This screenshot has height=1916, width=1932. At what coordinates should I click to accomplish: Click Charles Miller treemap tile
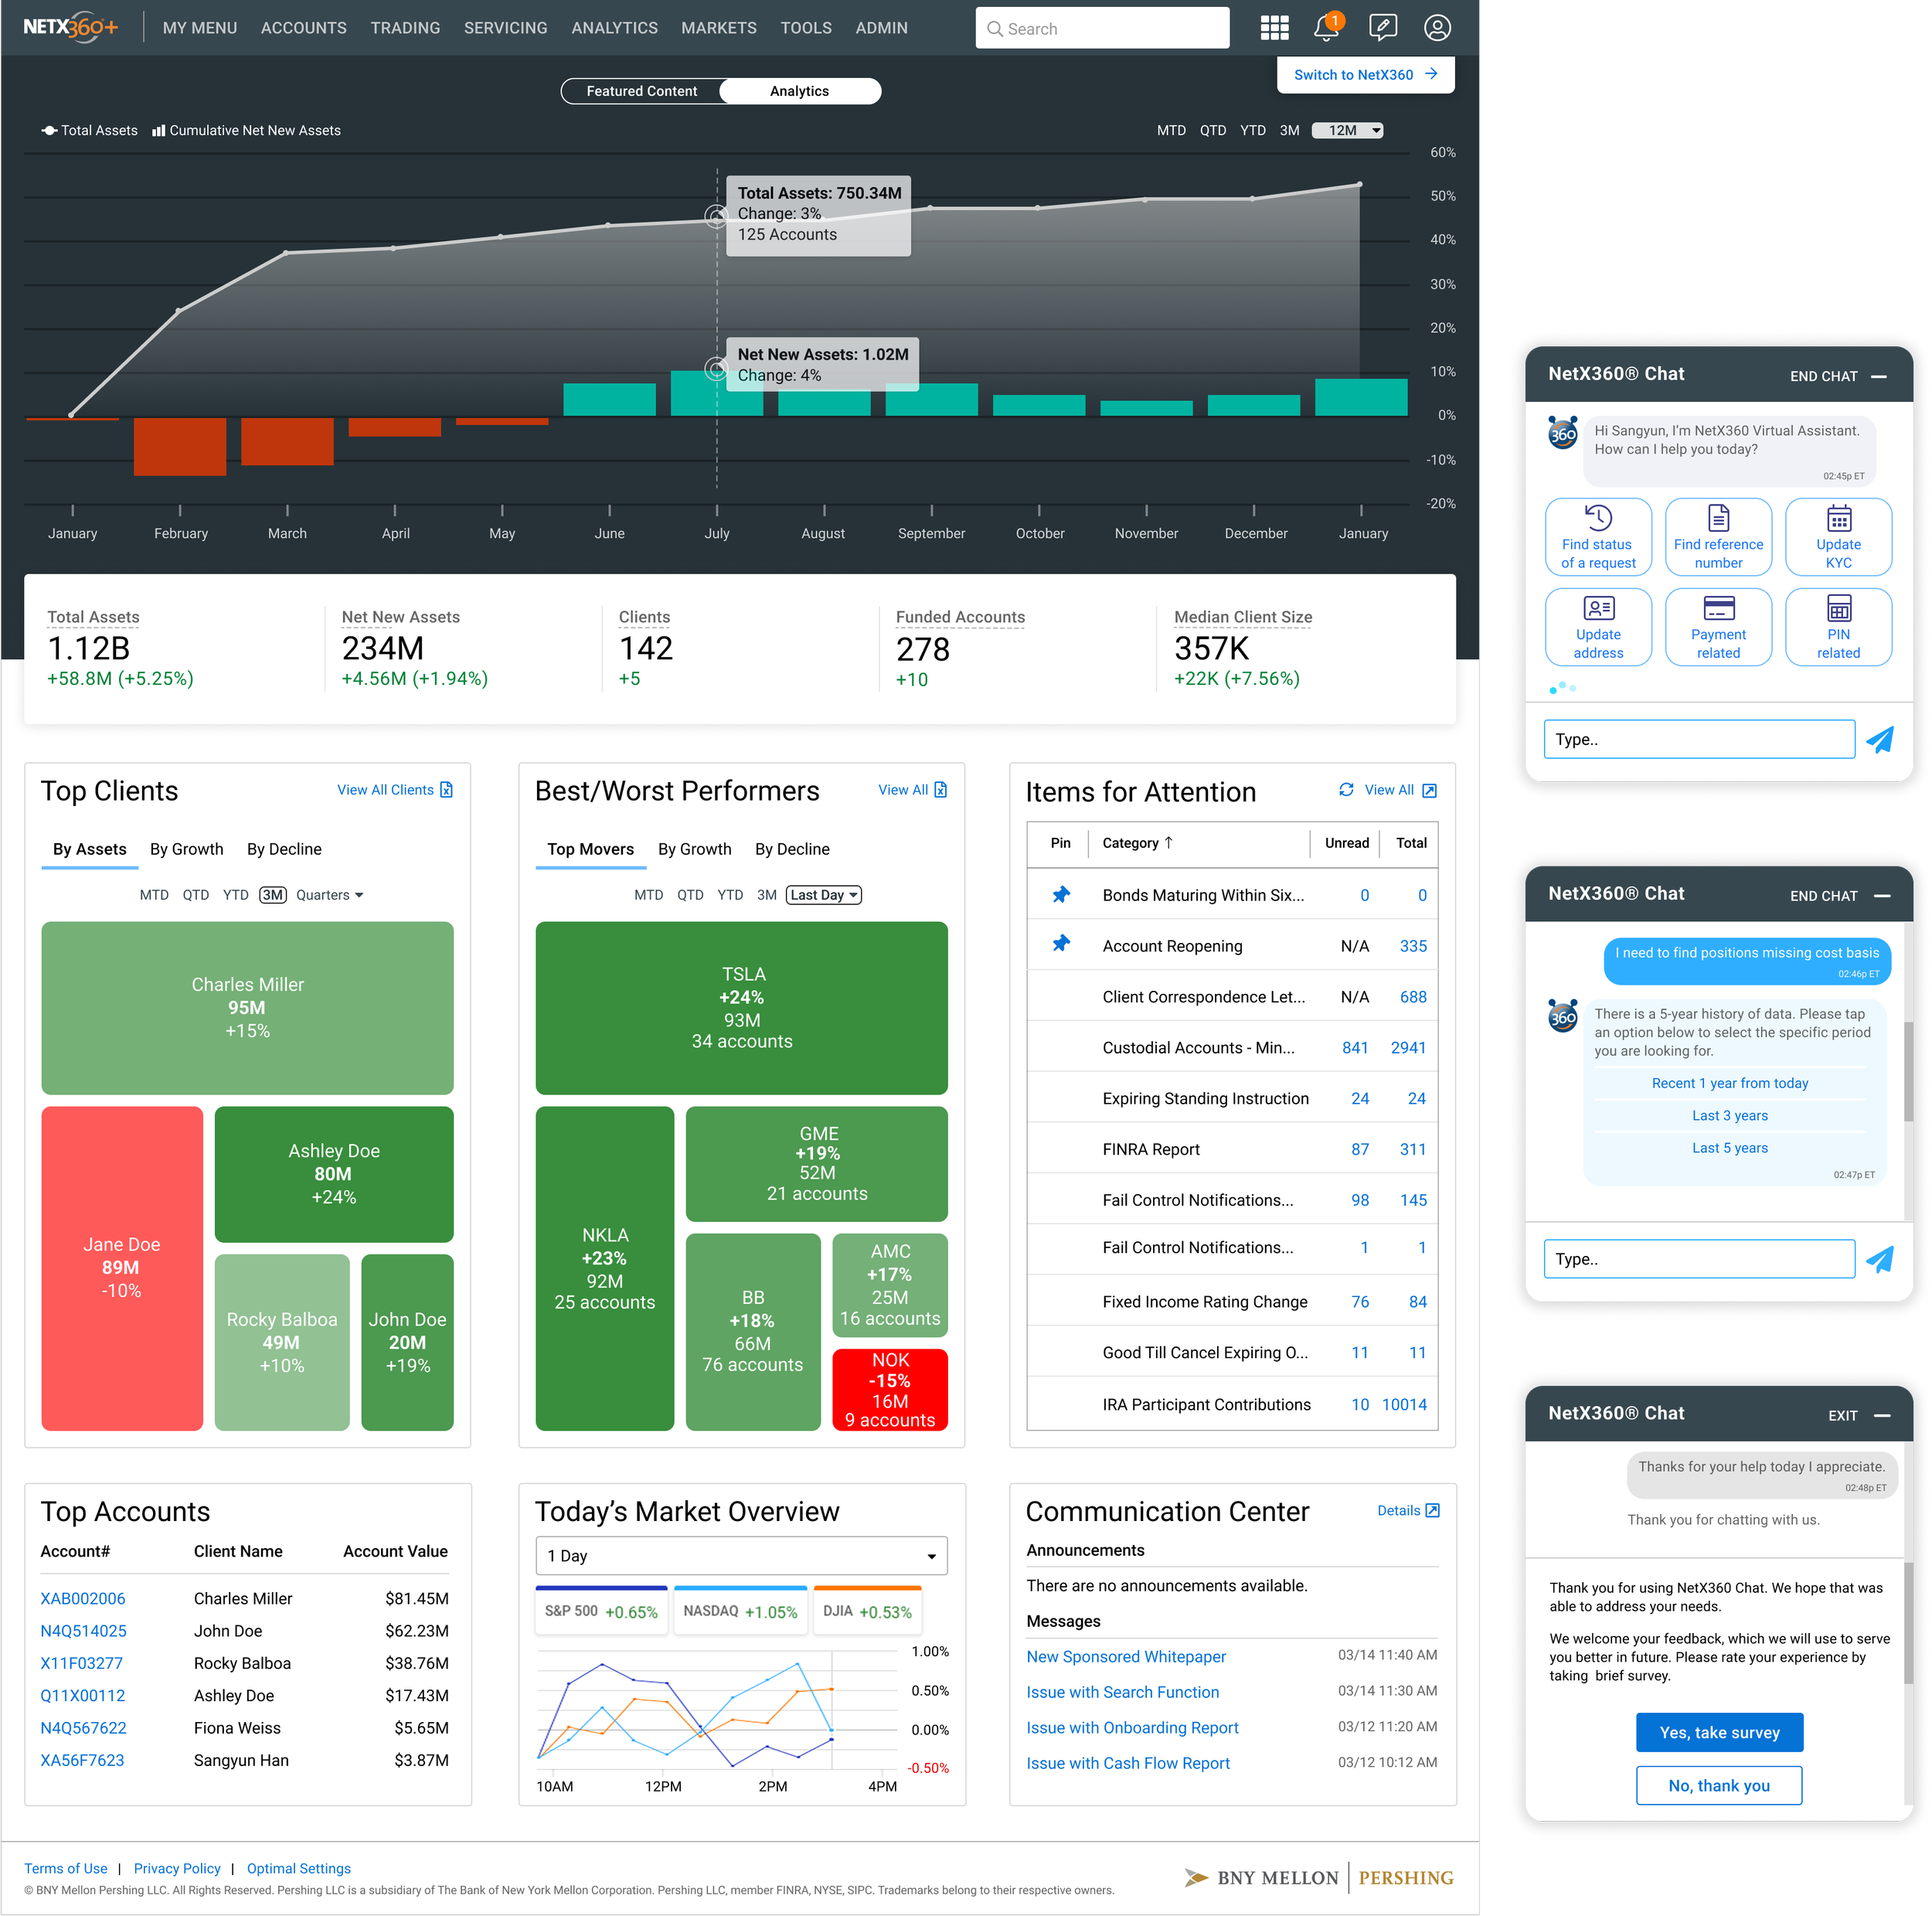[x=247, y=1007]
